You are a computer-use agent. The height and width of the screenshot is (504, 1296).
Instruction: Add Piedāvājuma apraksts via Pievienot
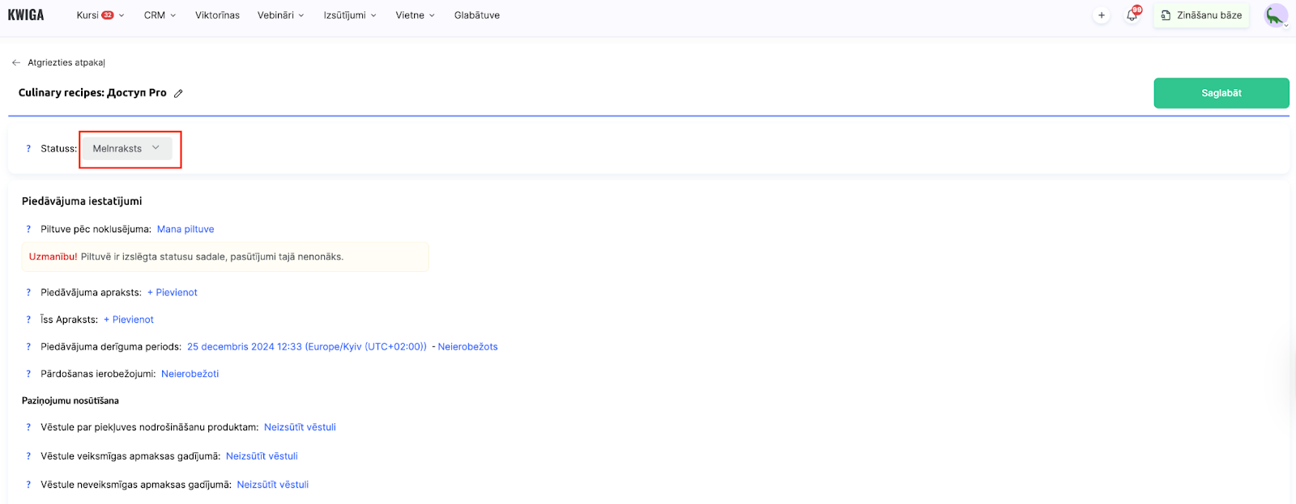tap(173, 293)
